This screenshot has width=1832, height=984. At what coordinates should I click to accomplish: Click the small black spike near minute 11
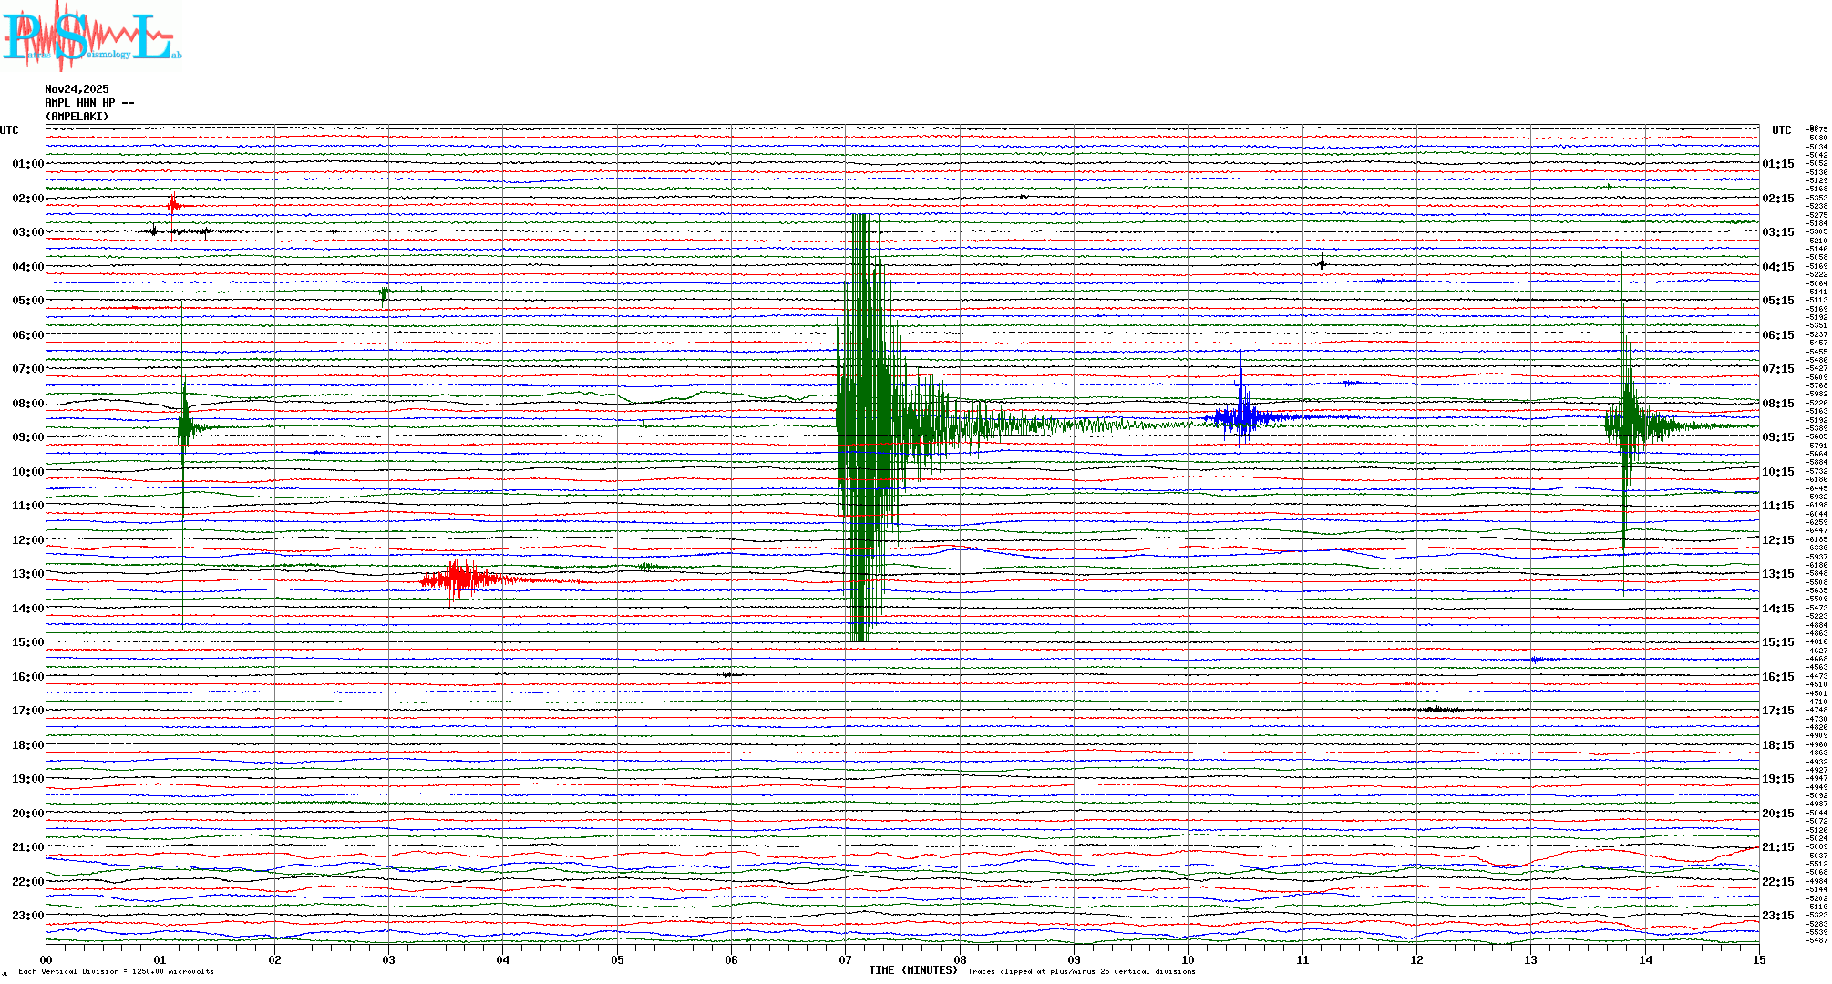pyautogui.click(x=1322, y=264)
